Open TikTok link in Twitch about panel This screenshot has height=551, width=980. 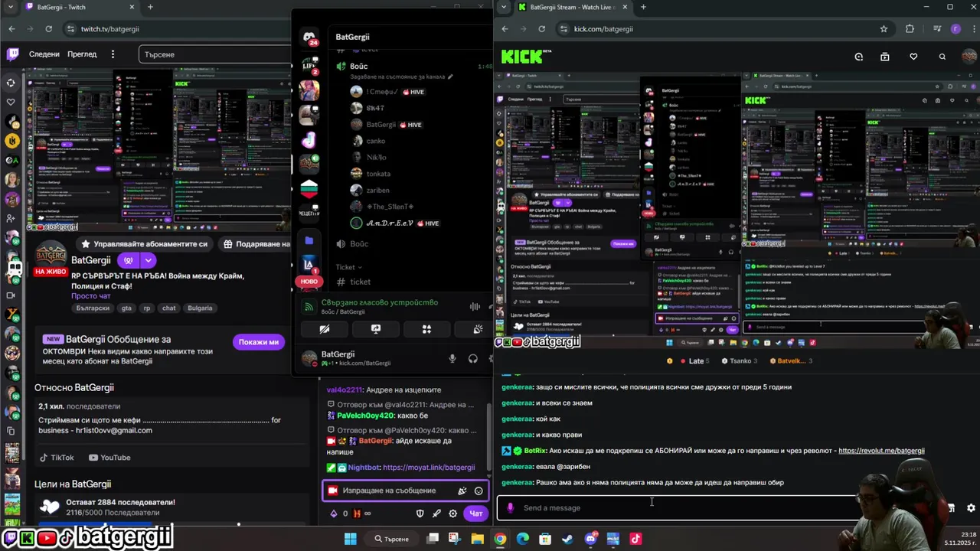[56, 458]
